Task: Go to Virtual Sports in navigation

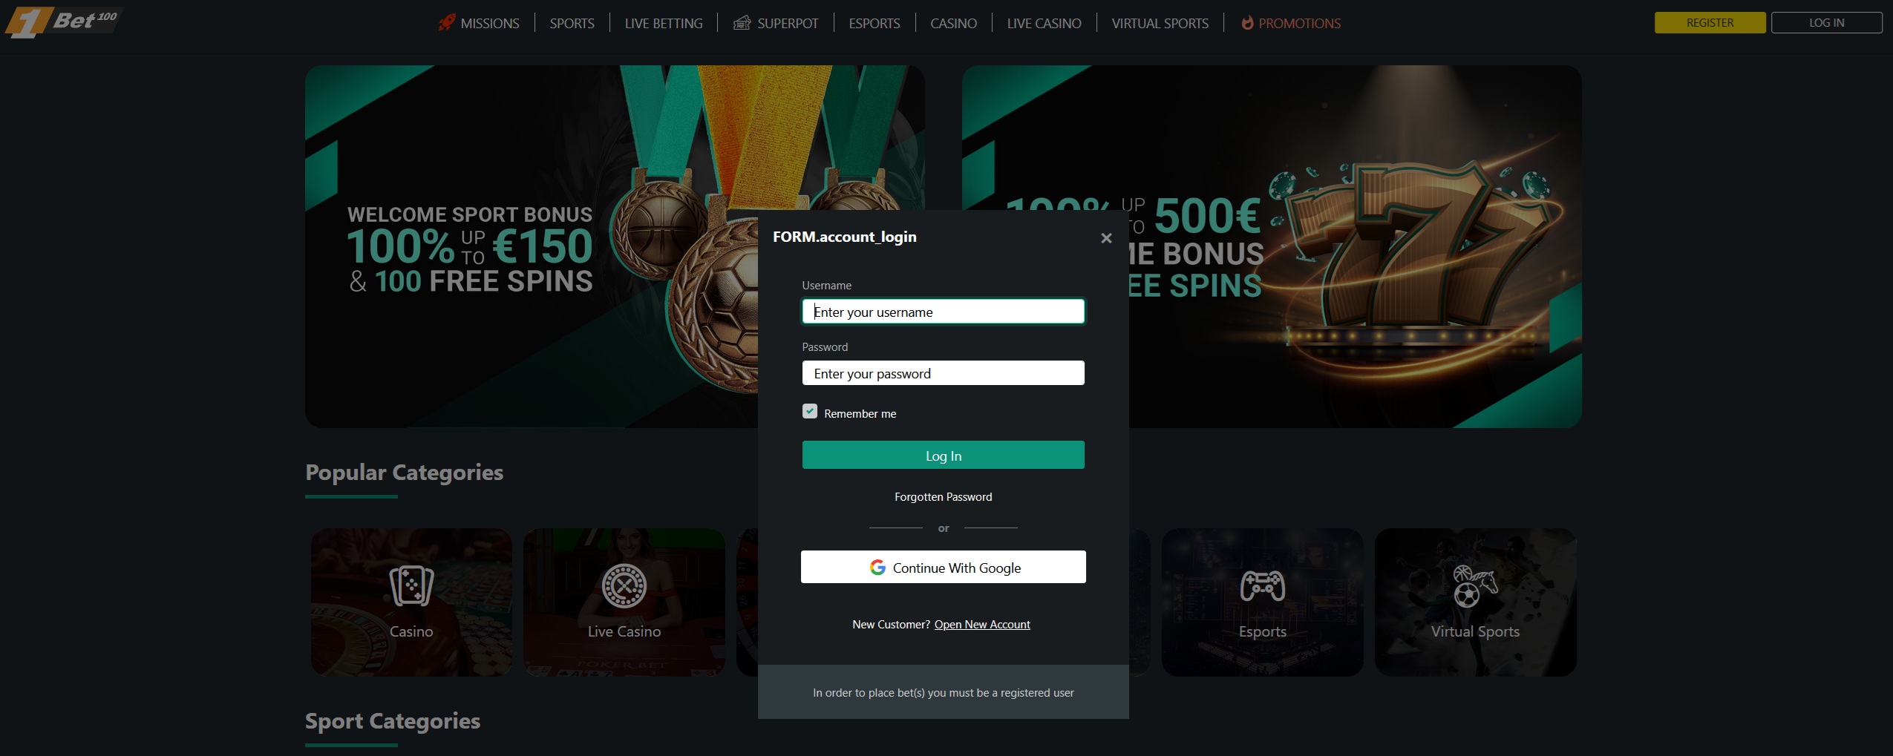Action: pos(1160,23)
